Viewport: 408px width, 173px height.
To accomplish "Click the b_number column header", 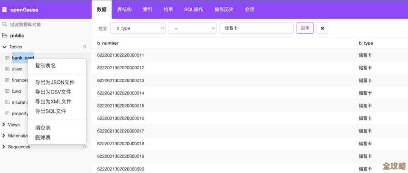I will pos(108,43).
